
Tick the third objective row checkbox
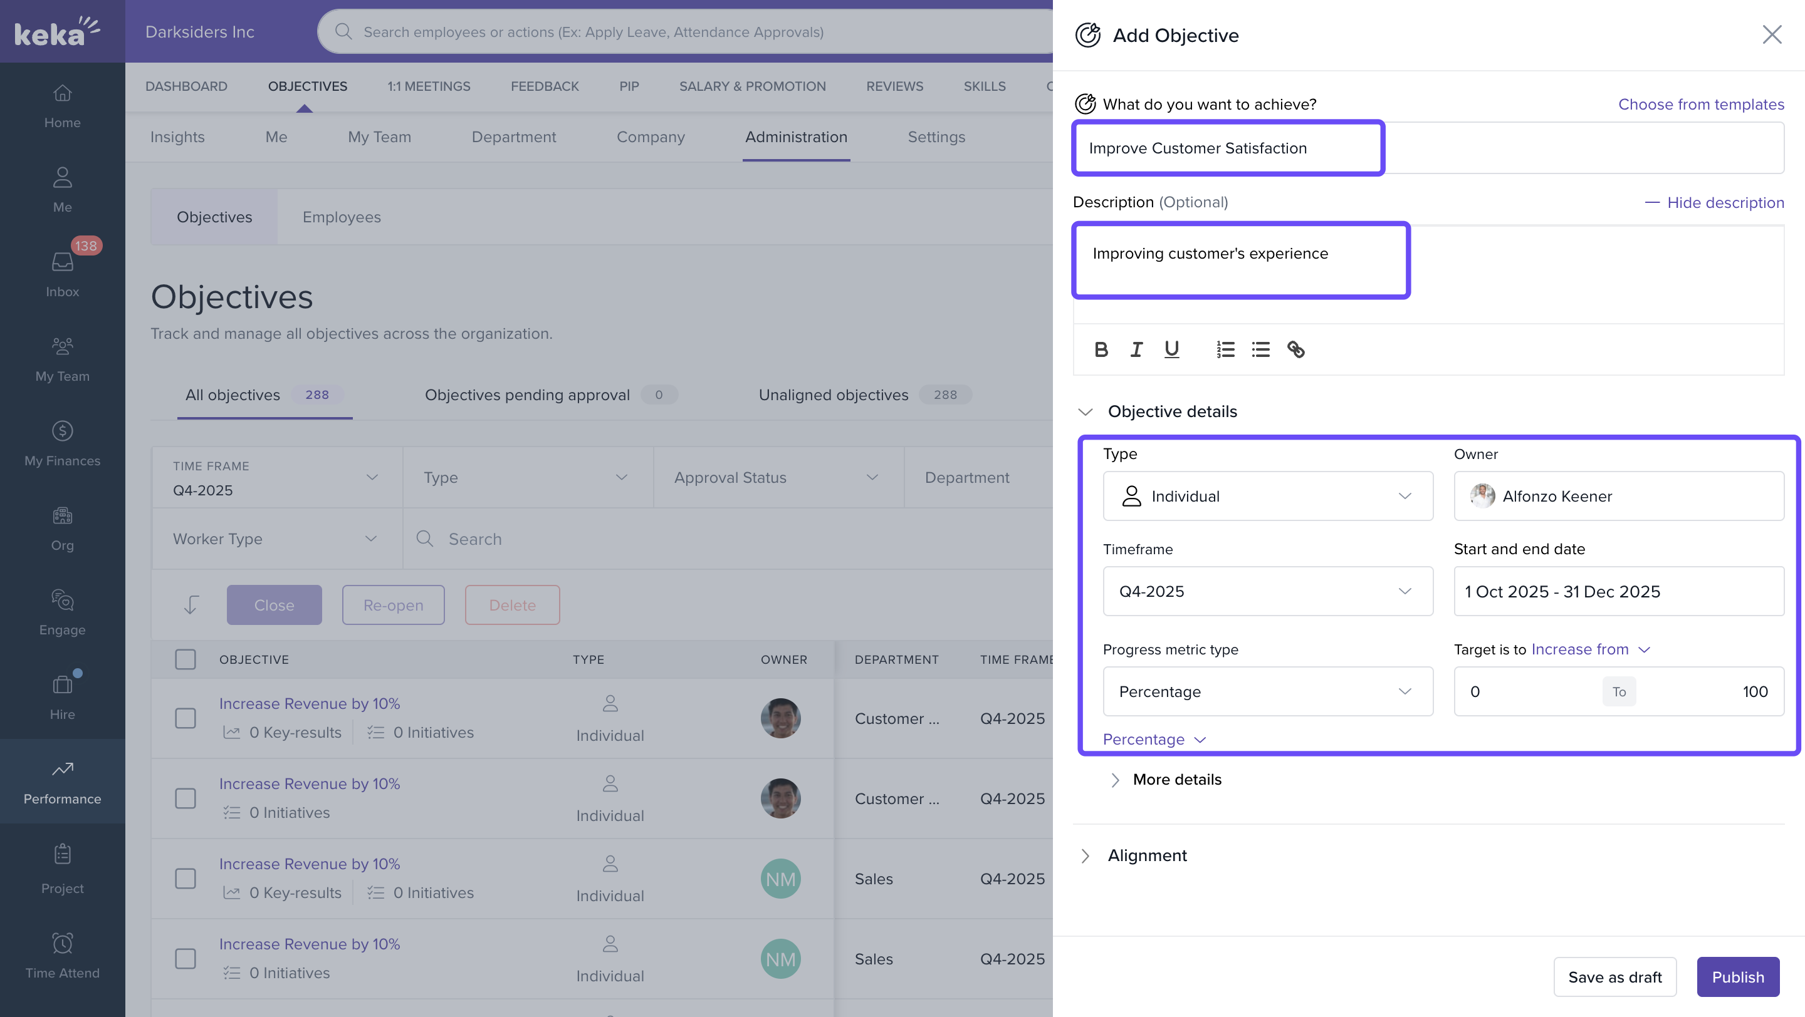coord(185,879)
